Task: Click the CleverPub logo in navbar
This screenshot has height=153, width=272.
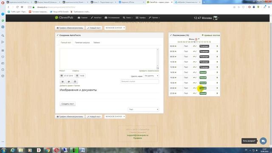Action: [64, 17]
